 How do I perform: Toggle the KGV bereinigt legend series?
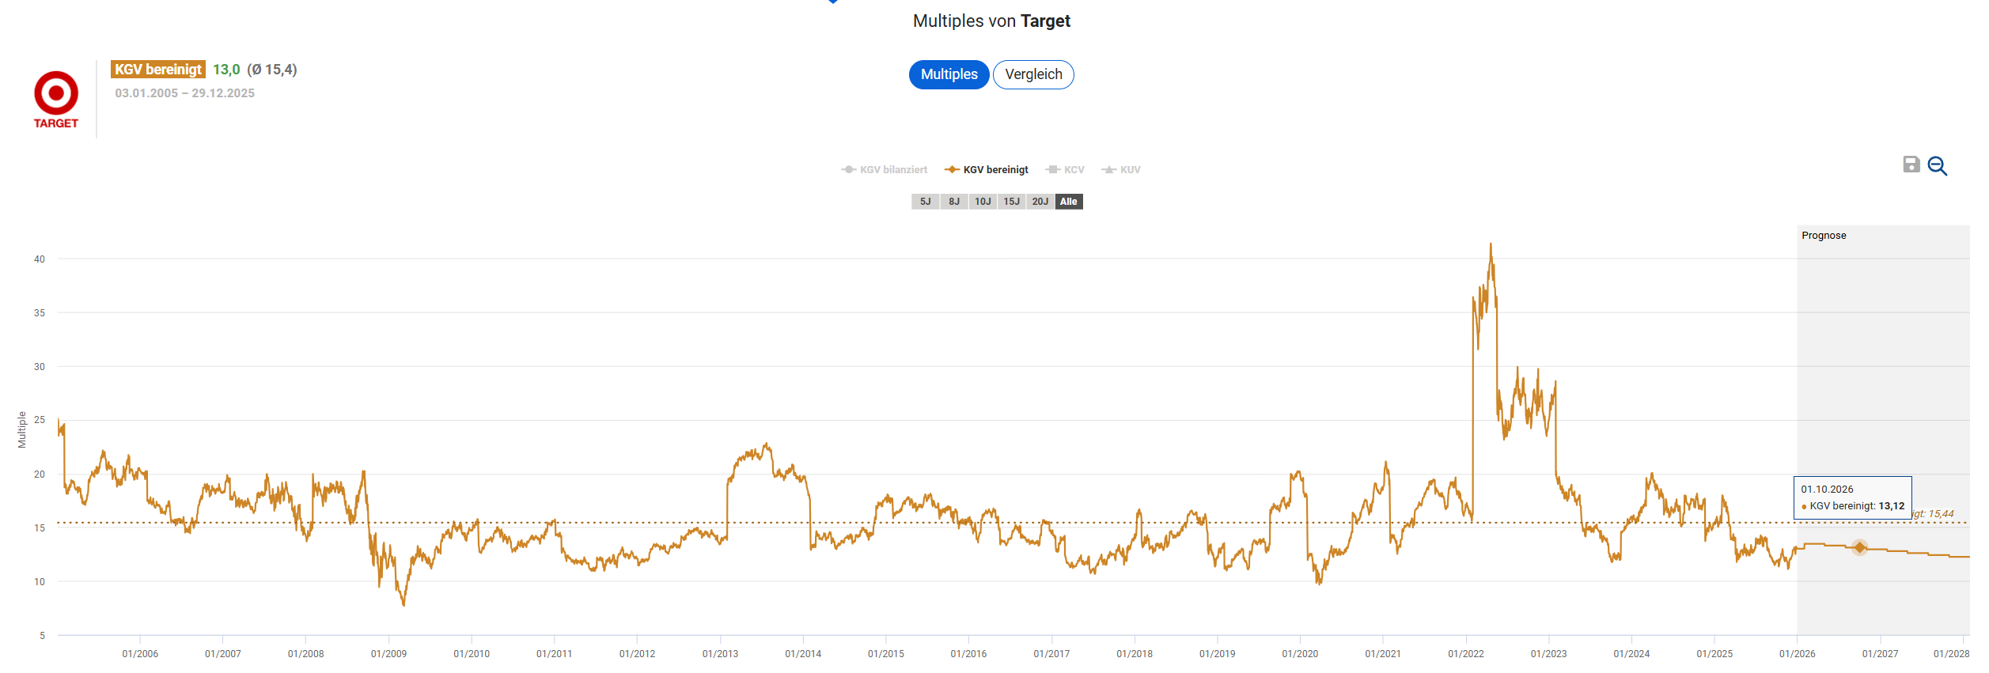[x=987, y=170]
